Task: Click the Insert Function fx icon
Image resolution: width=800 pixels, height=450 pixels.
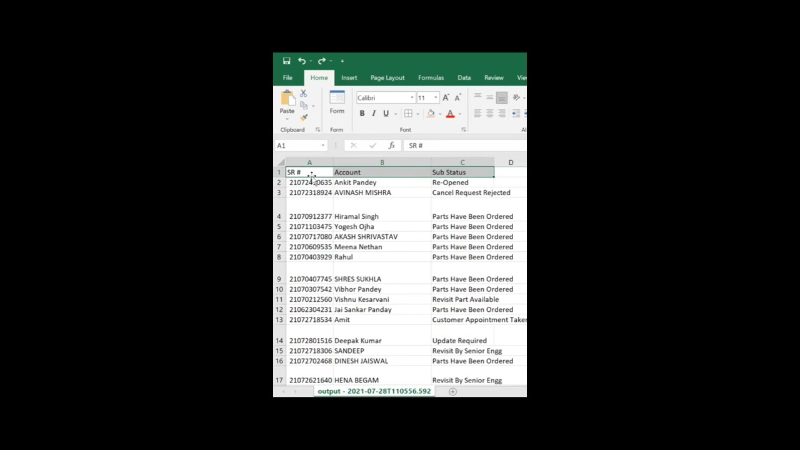Action: [391, 146]
